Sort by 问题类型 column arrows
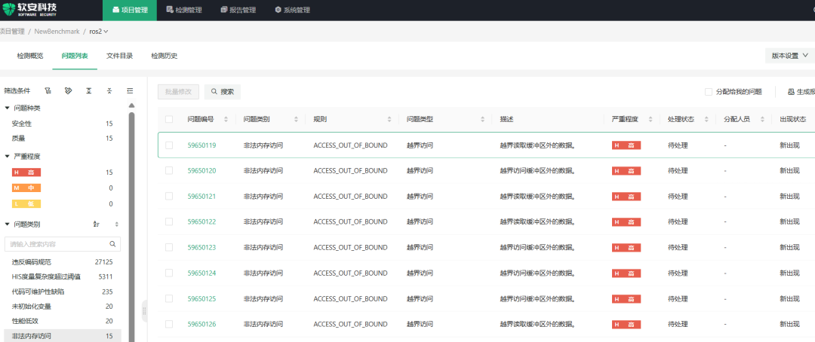Screen dimensions: 815x342 (483, 119)
